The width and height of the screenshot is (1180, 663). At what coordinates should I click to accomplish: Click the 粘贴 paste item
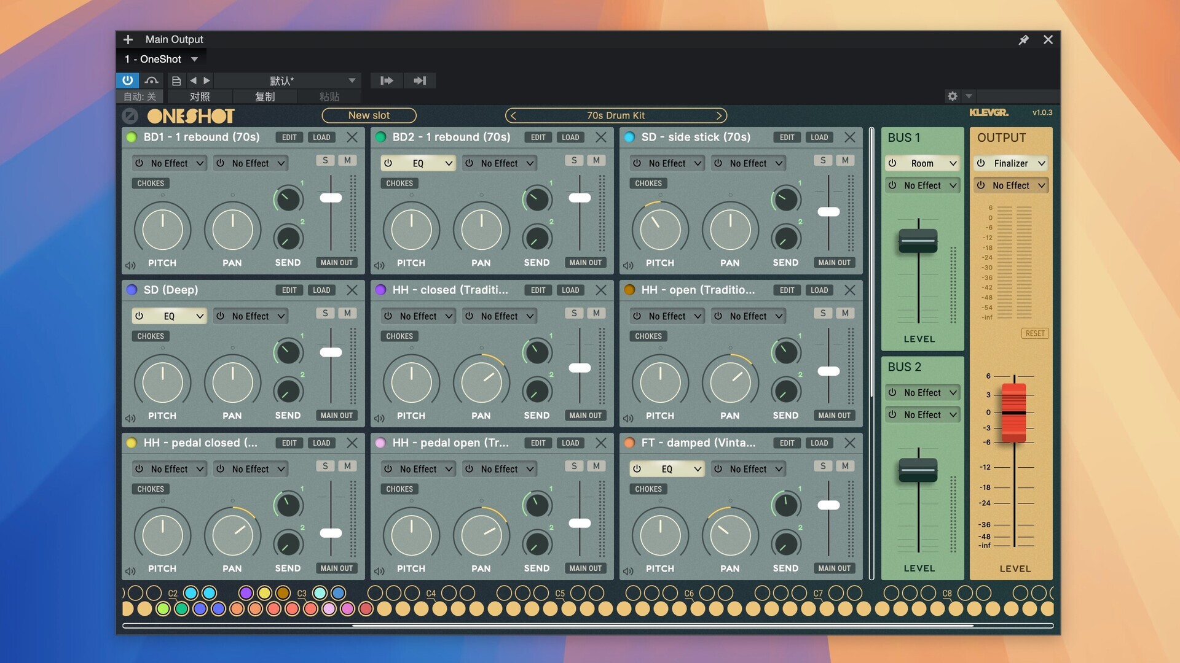(x=329, y=96)
